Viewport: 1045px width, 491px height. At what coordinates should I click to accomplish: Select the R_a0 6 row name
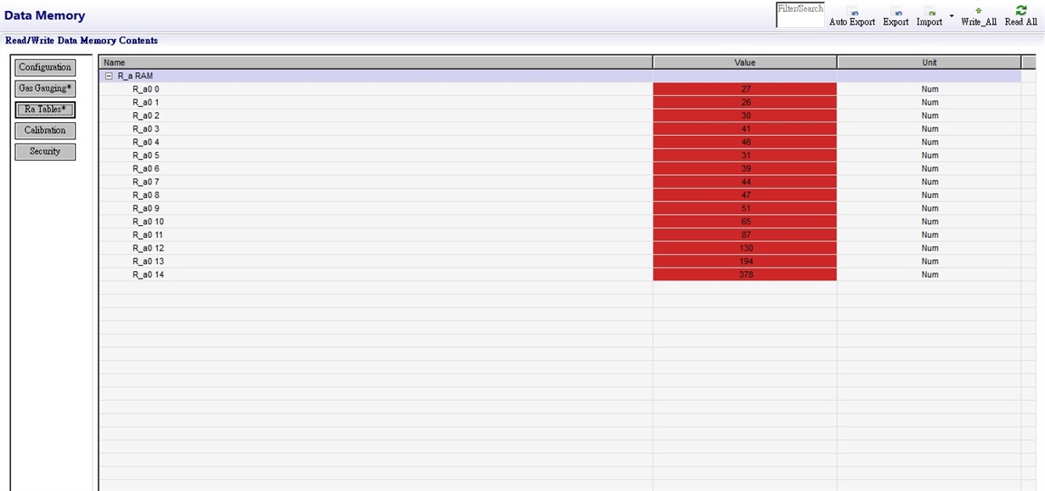145,168
